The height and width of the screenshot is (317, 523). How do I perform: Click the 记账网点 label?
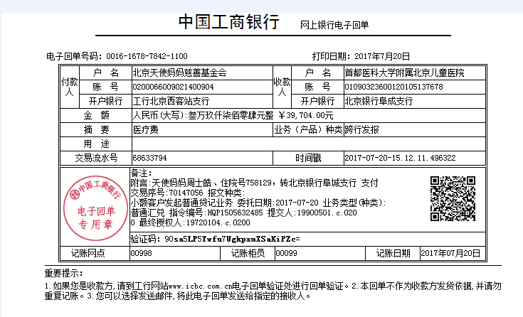88,253
